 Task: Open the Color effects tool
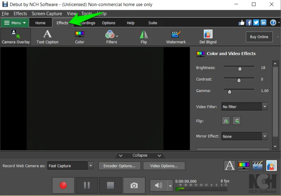pyautogui.click(x=80, y=37)
